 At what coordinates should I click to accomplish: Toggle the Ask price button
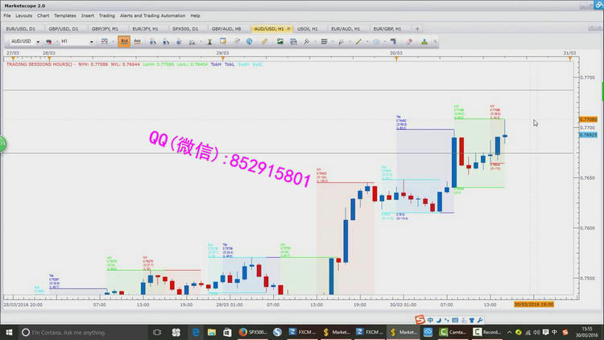(x=138, y=41)
